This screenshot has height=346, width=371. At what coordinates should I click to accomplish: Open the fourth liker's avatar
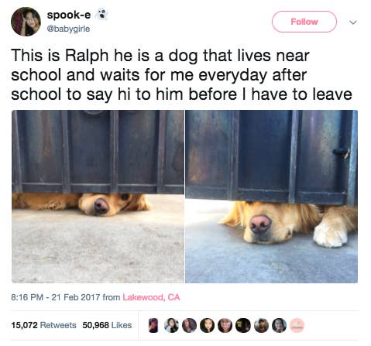pos(208,325)
